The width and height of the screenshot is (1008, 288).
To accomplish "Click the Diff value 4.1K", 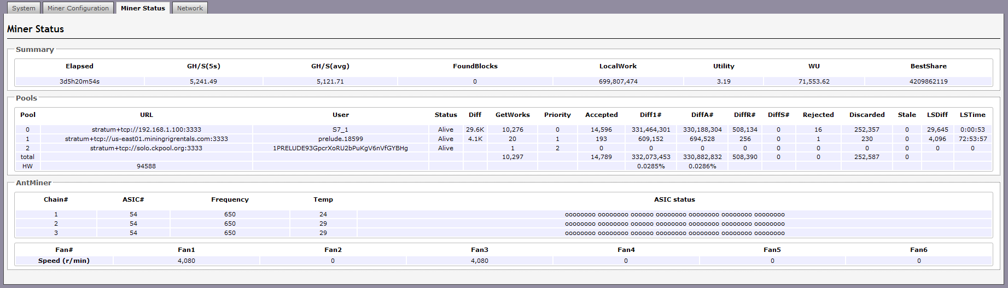I will pos(475,139).
